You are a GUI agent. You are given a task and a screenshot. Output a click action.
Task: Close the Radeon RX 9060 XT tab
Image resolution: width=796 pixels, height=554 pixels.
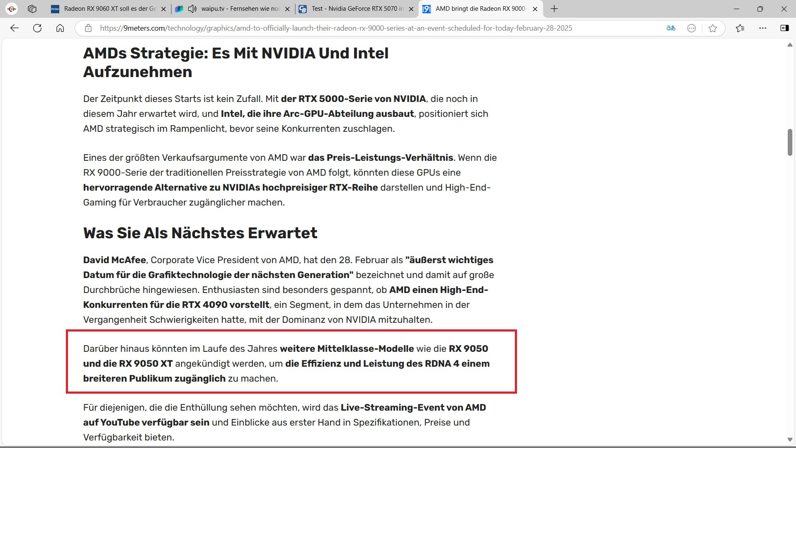tap(163, 9)
